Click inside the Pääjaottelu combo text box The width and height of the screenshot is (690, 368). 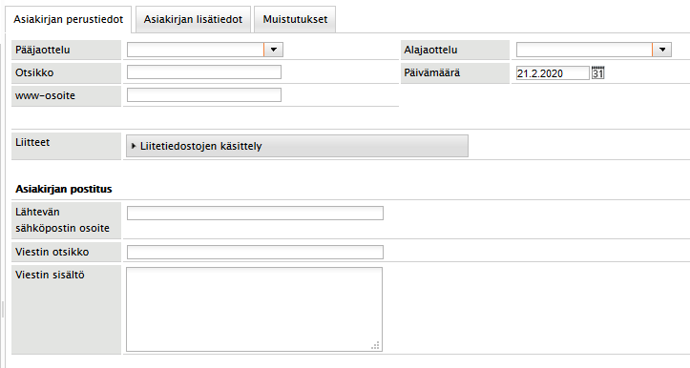point(196,50)
